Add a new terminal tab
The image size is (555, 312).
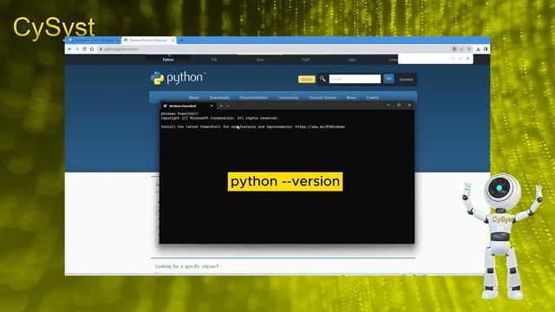[221, 106]
